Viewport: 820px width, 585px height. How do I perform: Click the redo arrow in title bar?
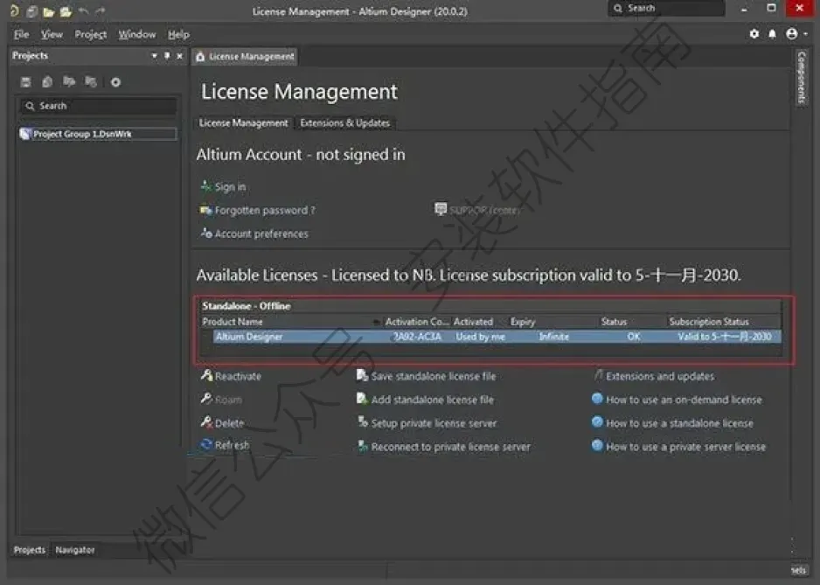pos(100,11)
